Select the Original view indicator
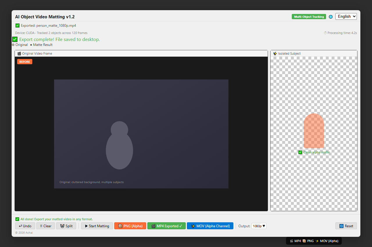The image size is (372, 247). click(20, 45)
